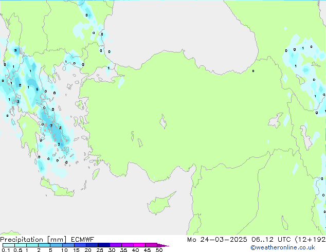Click the '25' legend scale label

(x=100, y=250)
